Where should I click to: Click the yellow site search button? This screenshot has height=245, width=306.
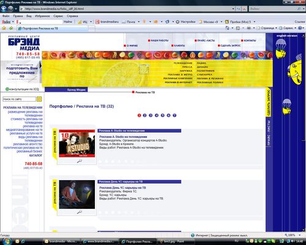point(39,99)
